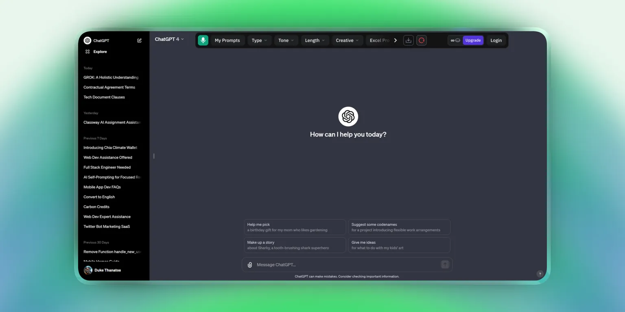Open the Tech Document Clauses chat
Image resolution: width=625 pixels, height=312 pixels.
[104, 97]
